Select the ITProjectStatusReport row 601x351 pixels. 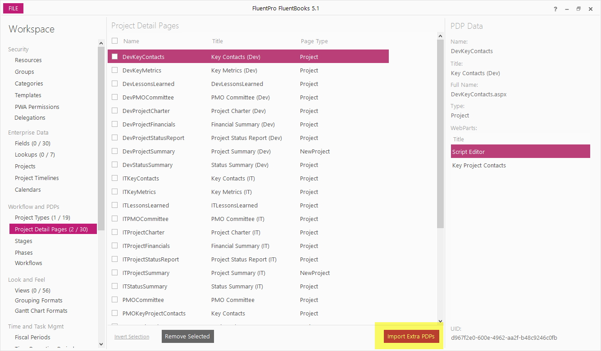(248, 259)
